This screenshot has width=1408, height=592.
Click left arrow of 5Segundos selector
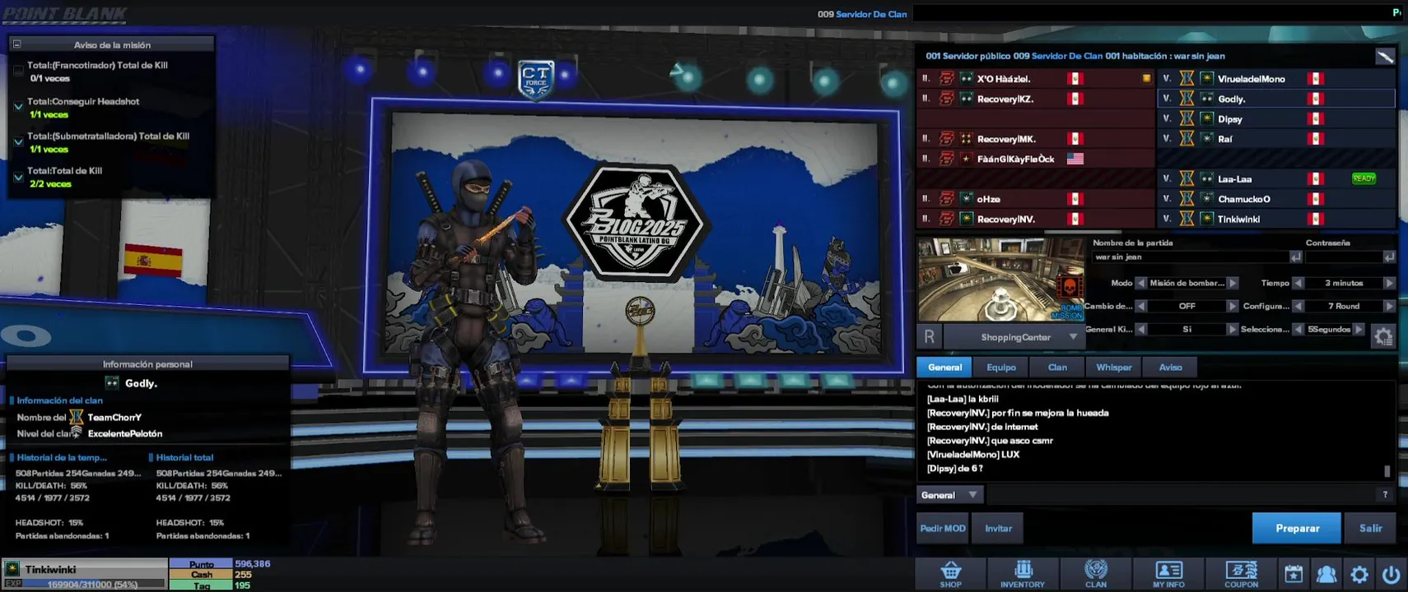click(1298, 329)
